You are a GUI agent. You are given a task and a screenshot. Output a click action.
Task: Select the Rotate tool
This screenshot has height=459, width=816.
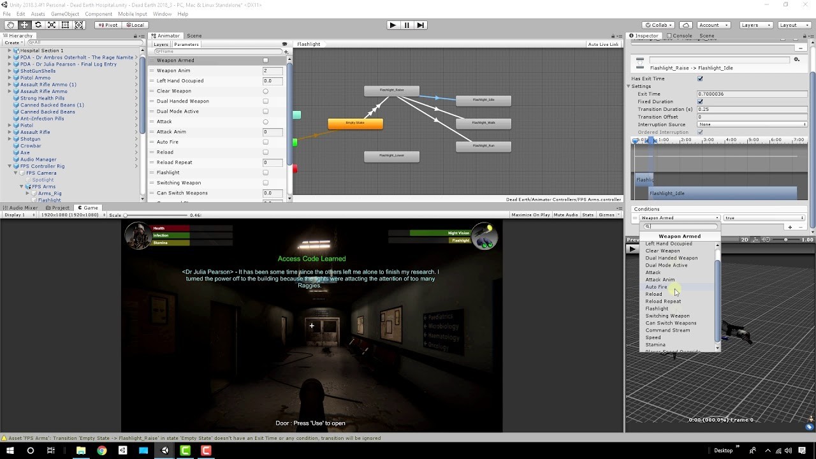tap(38, 25)
